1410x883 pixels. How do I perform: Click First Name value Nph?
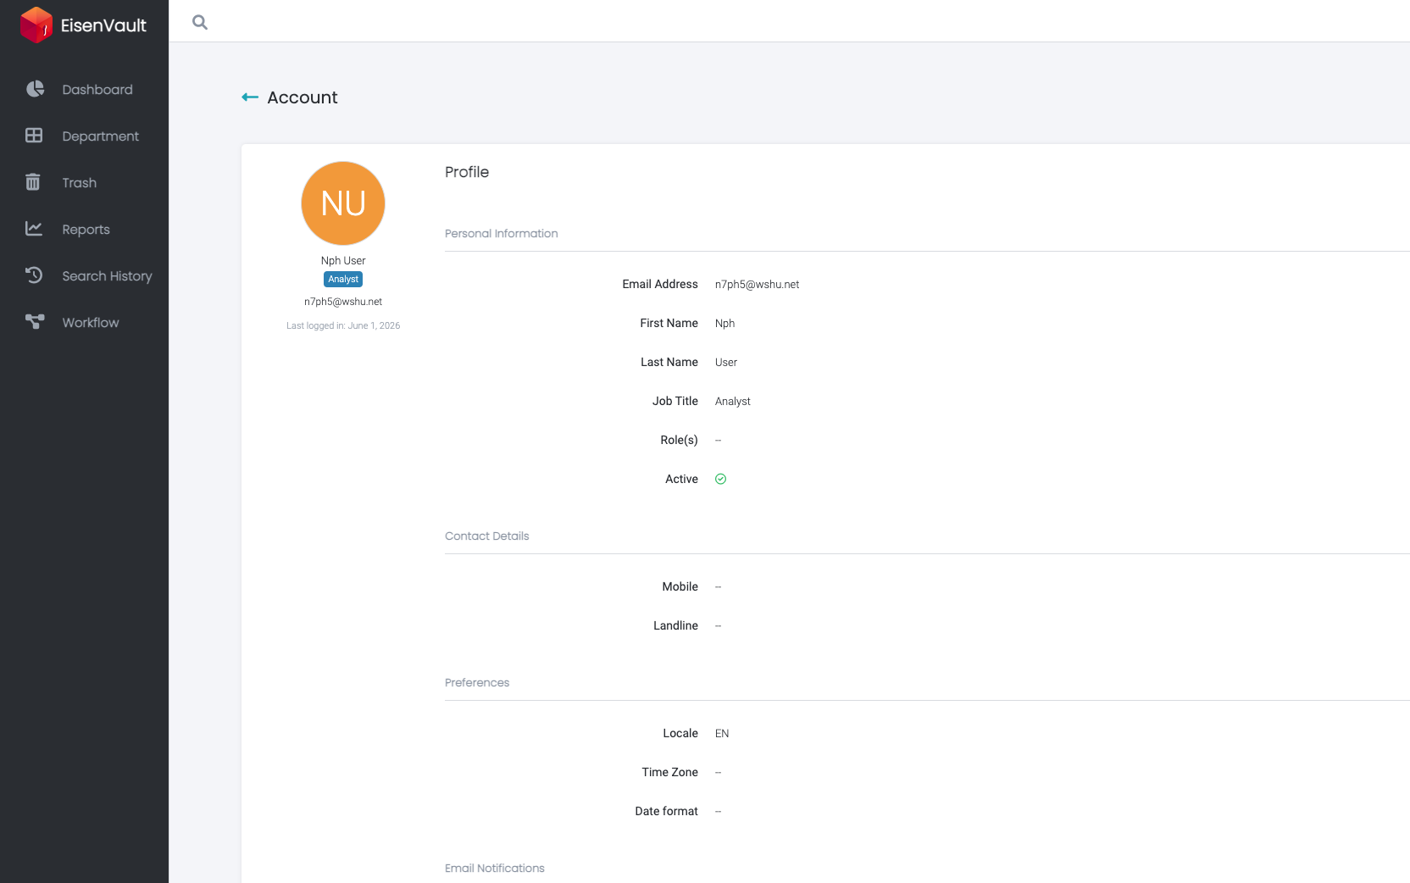click(725, 324)
